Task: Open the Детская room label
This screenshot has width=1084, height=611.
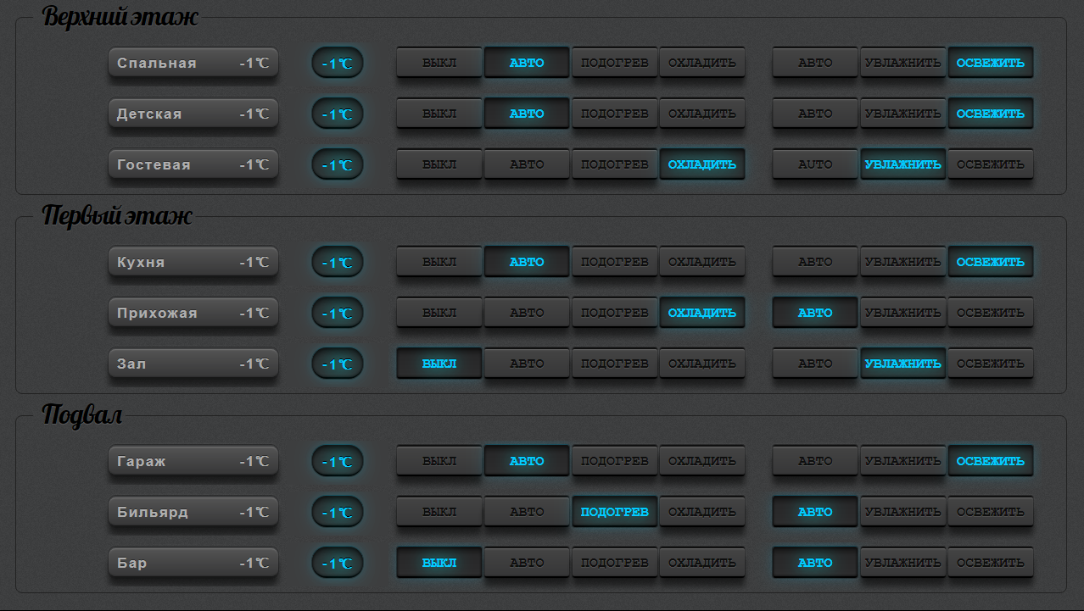Action: pyautogui.click(x=193, y=114)
